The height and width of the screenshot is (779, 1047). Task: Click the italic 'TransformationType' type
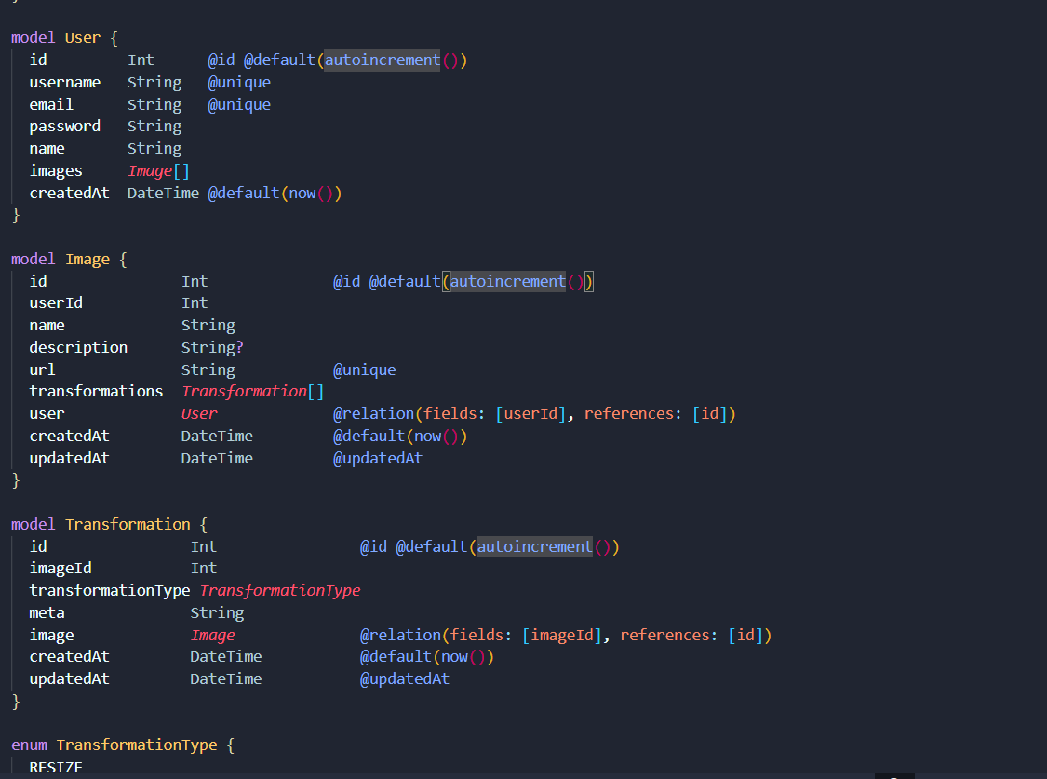click(x=280, y=591)
